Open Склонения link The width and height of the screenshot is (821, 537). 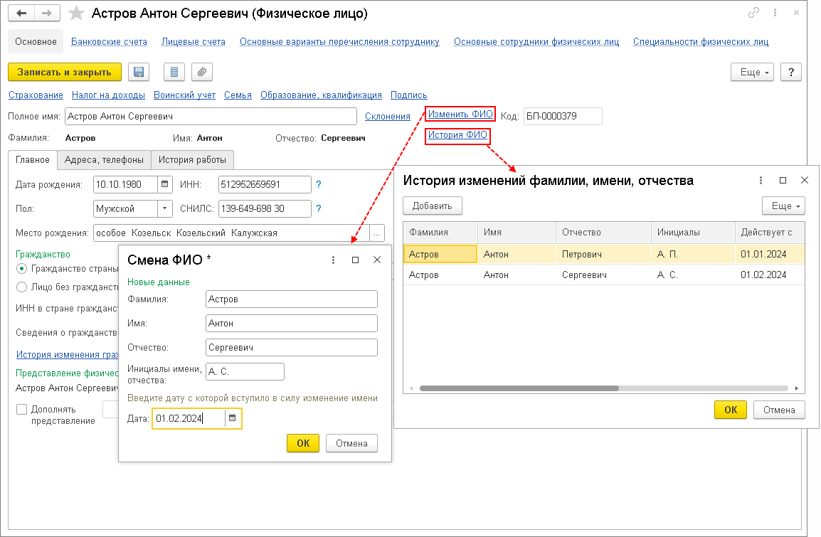pyautogui.click(x=388, y=116)
